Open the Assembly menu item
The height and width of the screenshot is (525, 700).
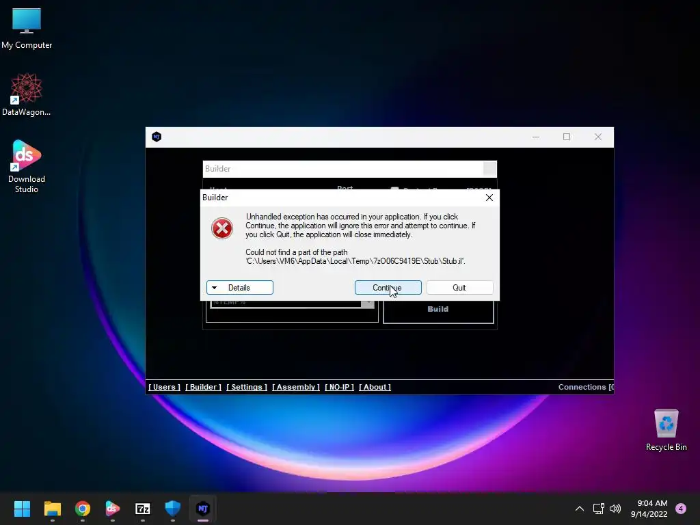[x=296, y=387]
